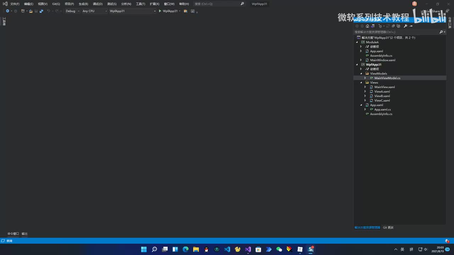Open the notifications bell in status bar
The image size is (454, 255).
pos(447,241)
